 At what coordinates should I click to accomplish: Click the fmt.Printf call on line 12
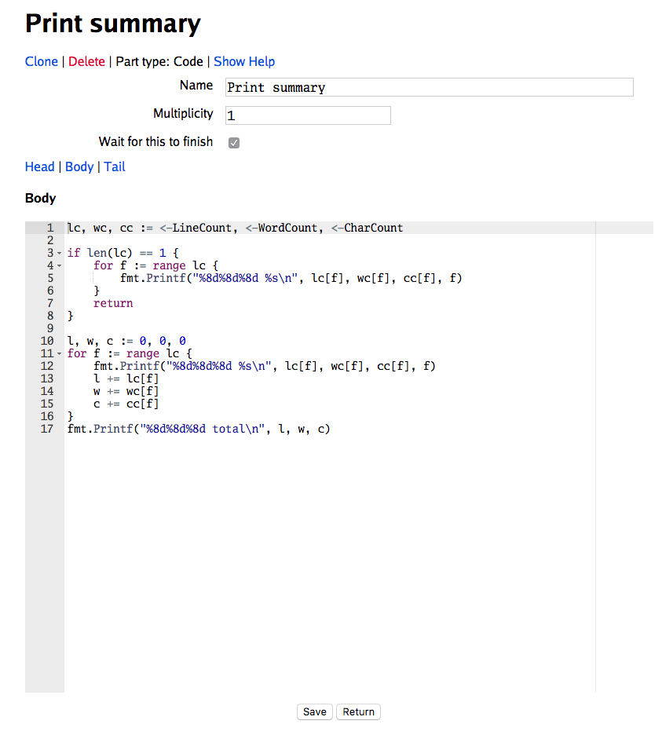point(265,366)
